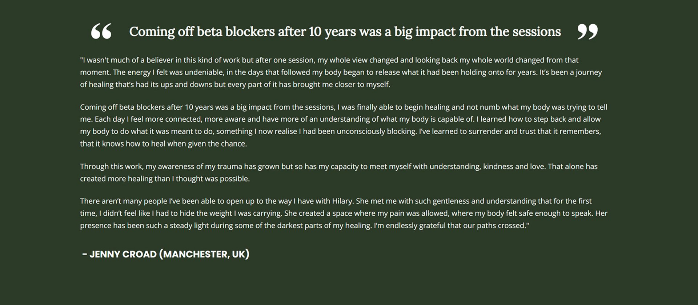Image resolution: width=698 pixels, height=305 pixels.
Task: Click the paragraph line beginning 'Coming off beta blockers after 10 years'
Action: [x=344, y=107]
